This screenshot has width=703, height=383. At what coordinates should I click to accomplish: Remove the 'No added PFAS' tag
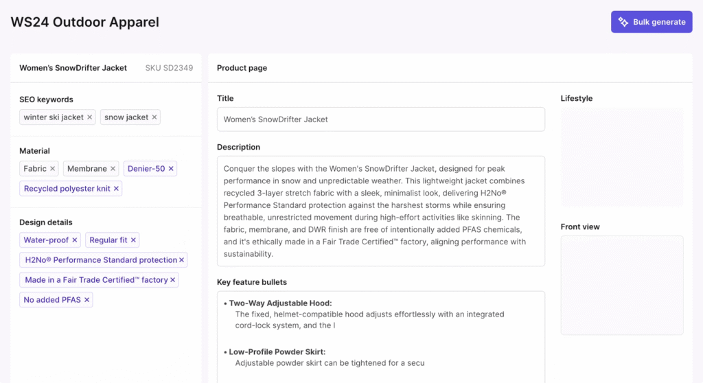pyautogui.click(x=87, y=300)
